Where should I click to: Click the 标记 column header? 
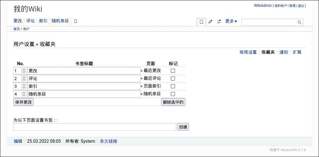173,64
